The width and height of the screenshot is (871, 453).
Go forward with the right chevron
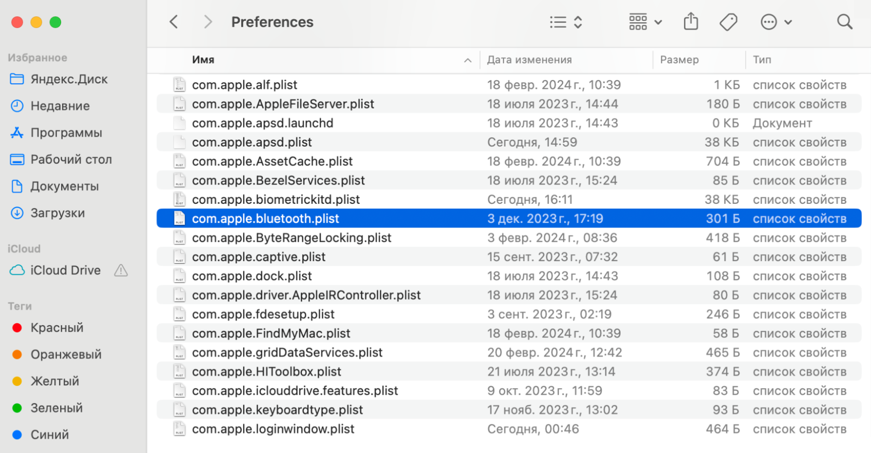coord(208,22)
